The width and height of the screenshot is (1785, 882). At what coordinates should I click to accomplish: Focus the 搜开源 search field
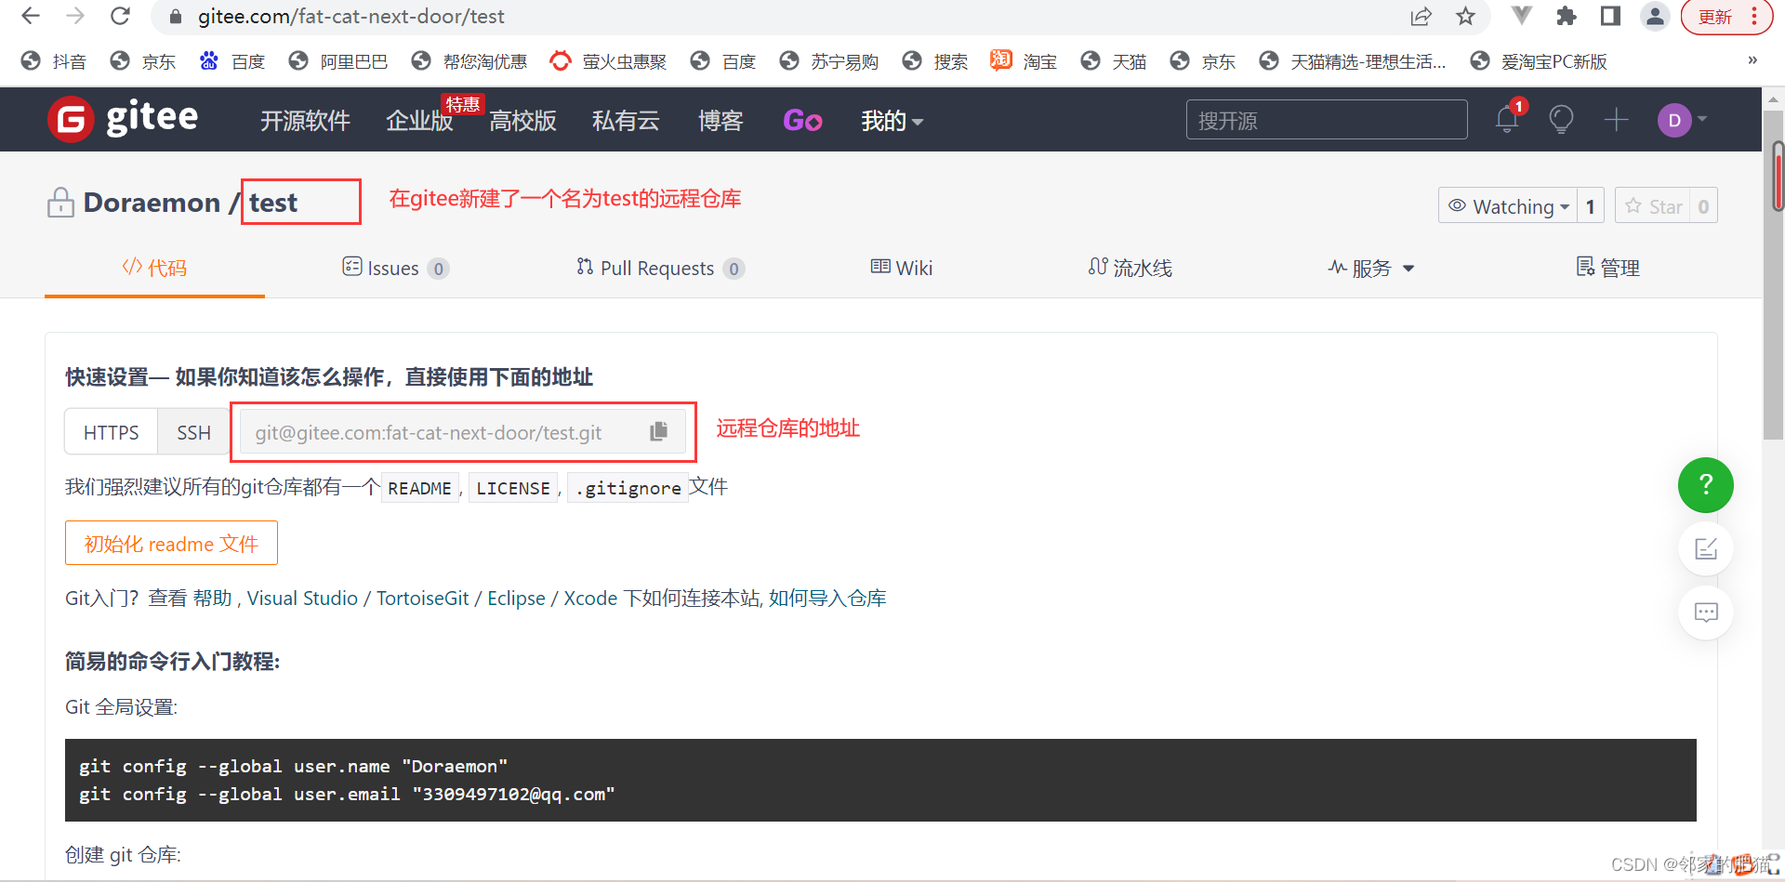(x=1327, y=120)
